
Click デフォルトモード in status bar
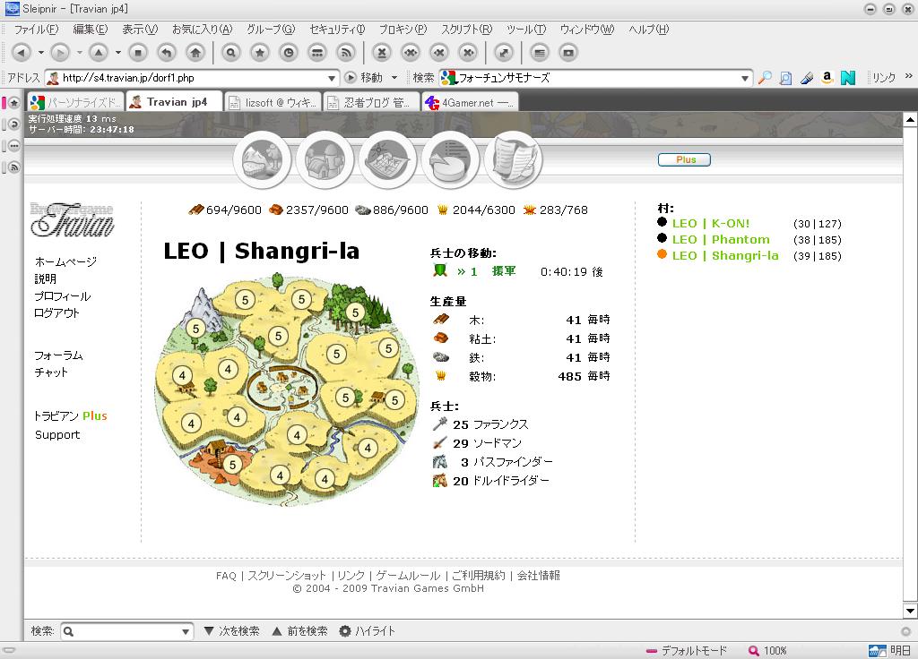click(687, 650)
